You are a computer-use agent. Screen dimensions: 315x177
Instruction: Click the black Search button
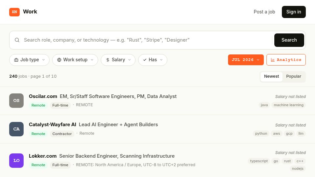coord(289,40)
